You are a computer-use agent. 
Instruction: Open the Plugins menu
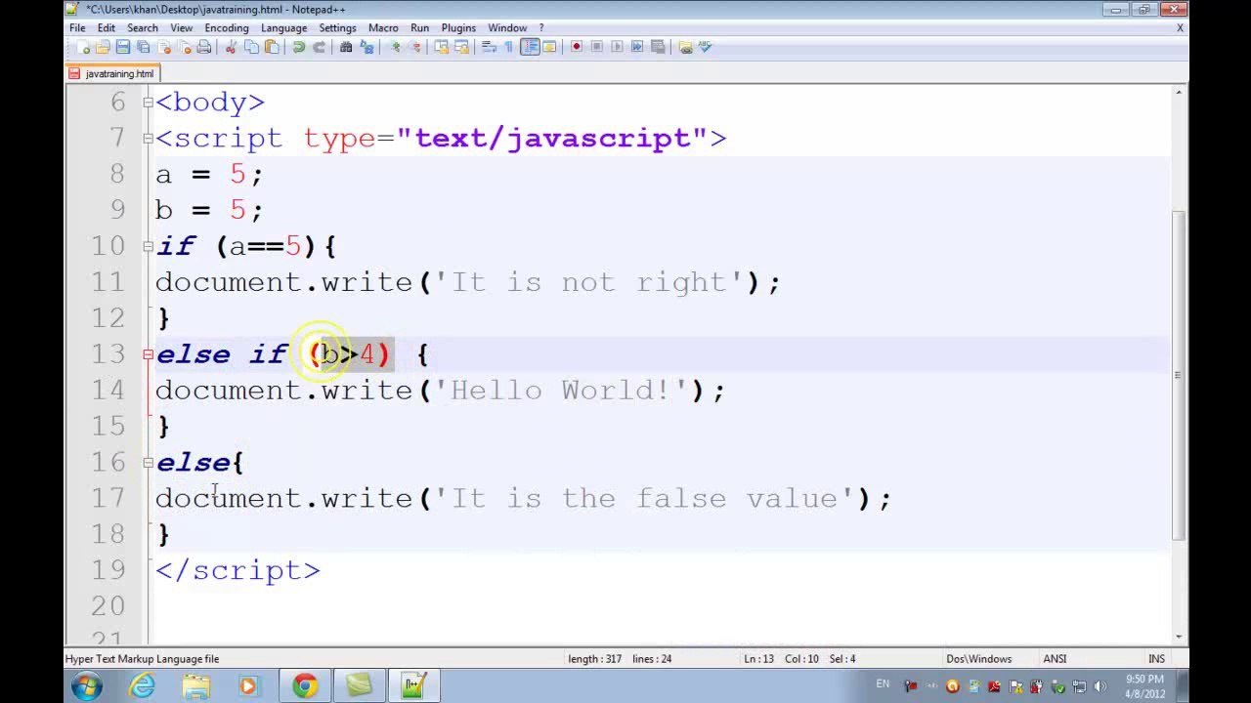pos(457,28)
